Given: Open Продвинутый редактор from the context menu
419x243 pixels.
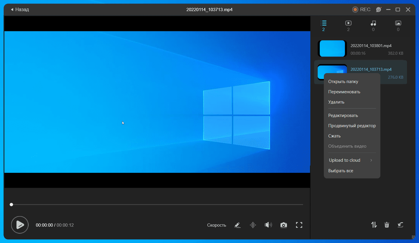Looking at the screenshot, I should (x=352, y=126).
